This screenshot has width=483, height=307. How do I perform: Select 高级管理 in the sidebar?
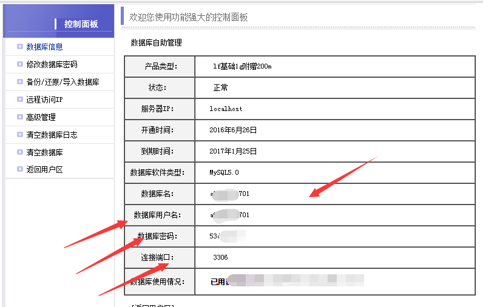coord(41,117)
